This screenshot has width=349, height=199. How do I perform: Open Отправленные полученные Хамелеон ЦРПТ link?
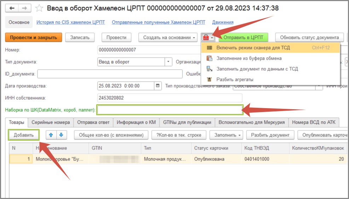(158, 22)
